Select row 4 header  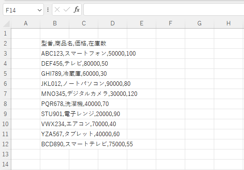coord(6,64)
